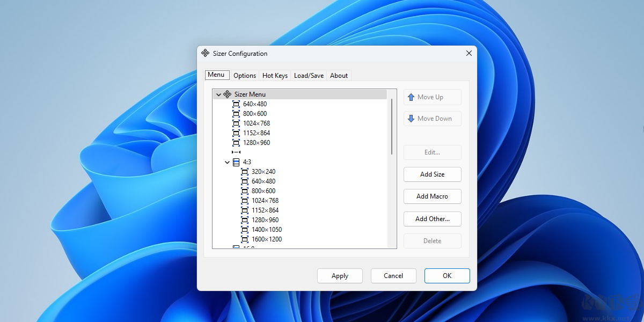Show the About tab
The image size is (644, 322).
pos(339,76)
